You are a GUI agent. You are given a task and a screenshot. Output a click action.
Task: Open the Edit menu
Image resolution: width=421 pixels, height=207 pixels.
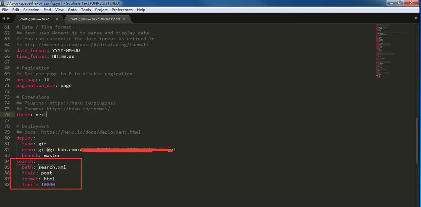16,10
